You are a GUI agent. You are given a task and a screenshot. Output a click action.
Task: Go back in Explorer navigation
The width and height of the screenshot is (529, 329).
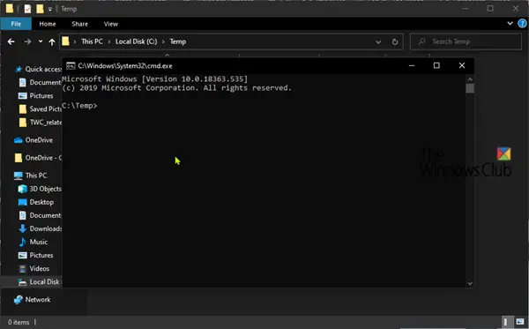11,41
